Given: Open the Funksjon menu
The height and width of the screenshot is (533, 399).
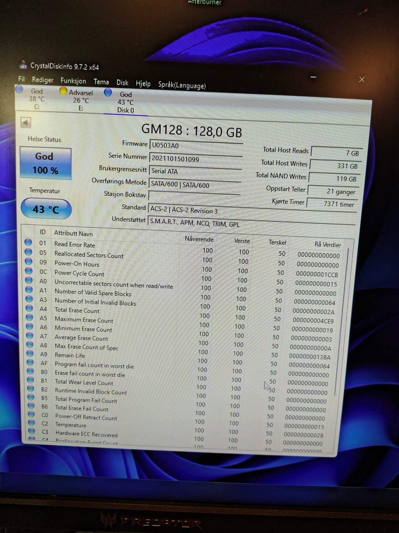Looking at the screenshot, I should 73,81.
